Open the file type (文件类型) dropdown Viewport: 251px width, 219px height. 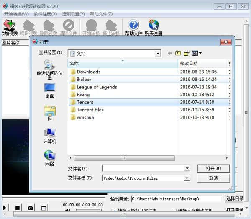point(187,178)
